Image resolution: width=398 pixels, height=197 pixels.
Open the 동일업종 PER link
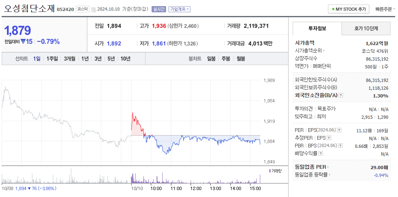(x=310, y=167)
